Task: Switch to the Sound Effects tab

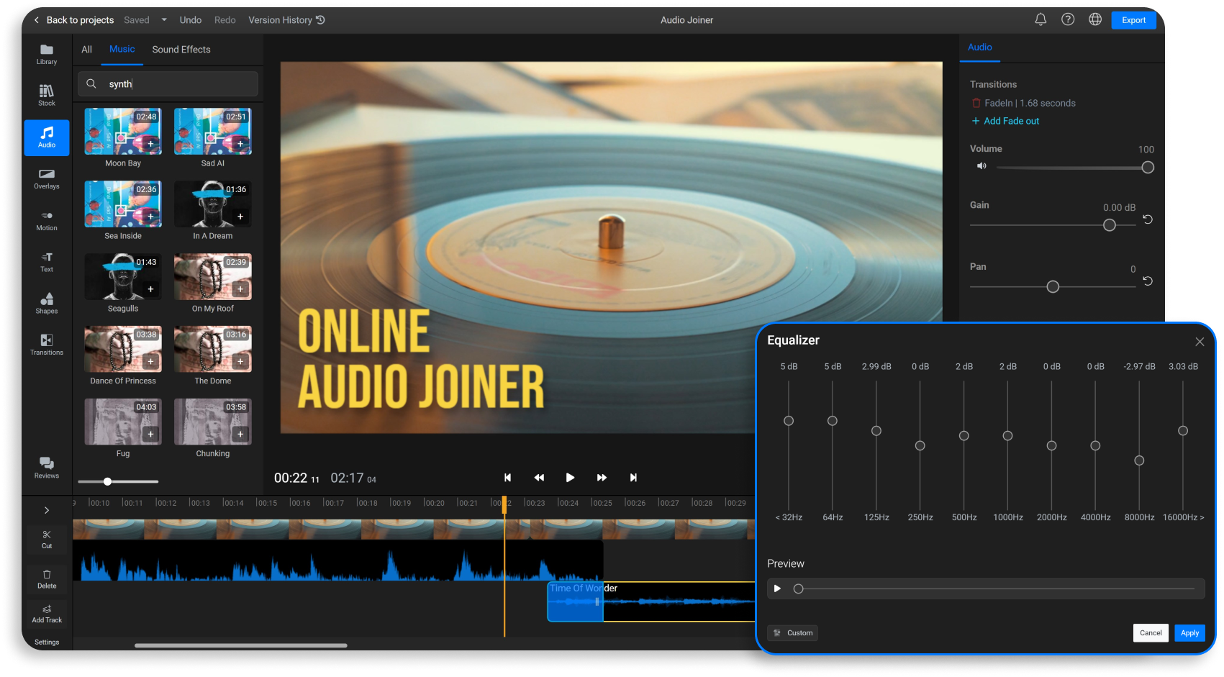Action: tap(181, 49)
